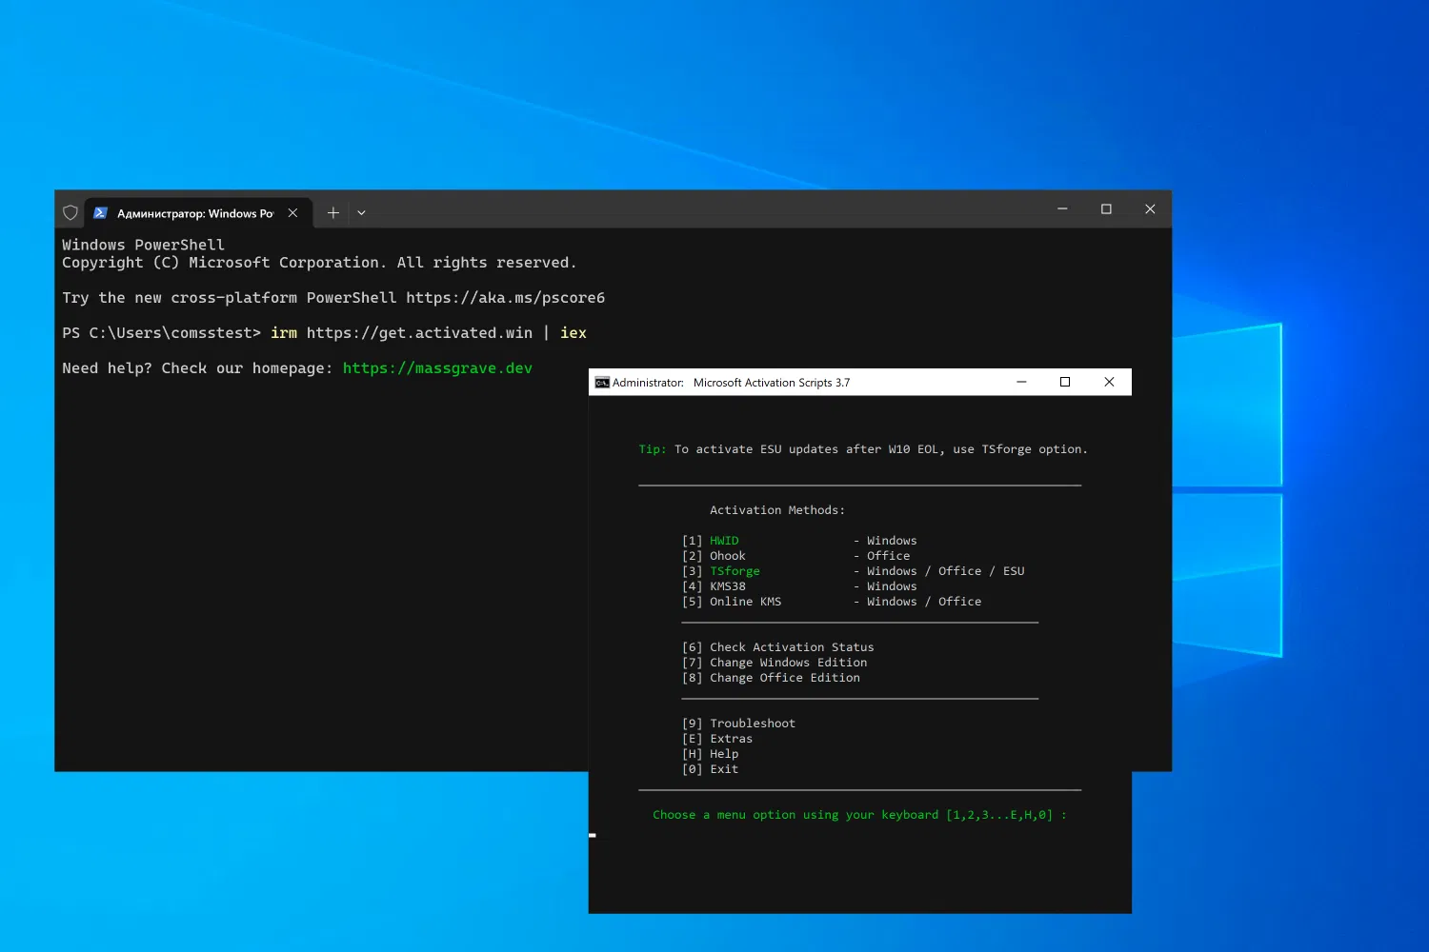The image size is (1429, 952).
Task: Click the "Activation Methods:" heading
Action: [x=777, y=510]
